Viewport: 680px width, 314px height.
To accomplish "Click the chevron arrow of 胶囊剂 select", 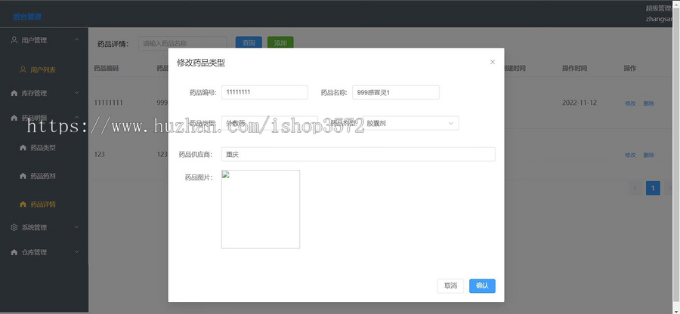I will [x=450, y=123].
